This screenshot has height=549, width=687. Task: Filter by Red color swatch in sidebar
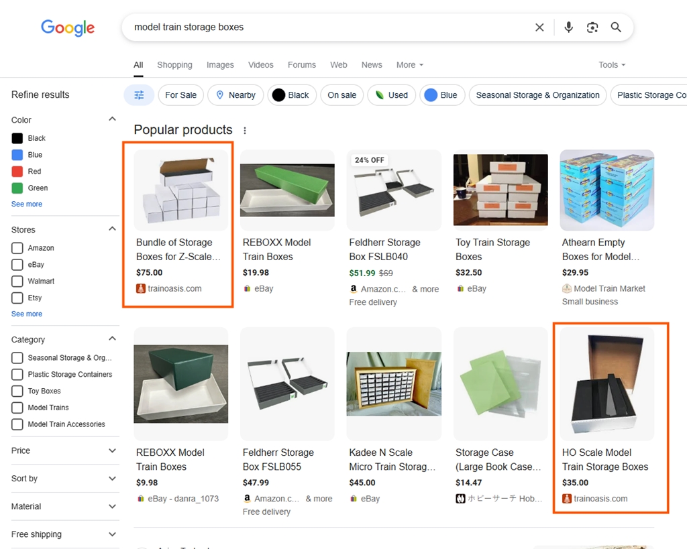coord(17,172)
